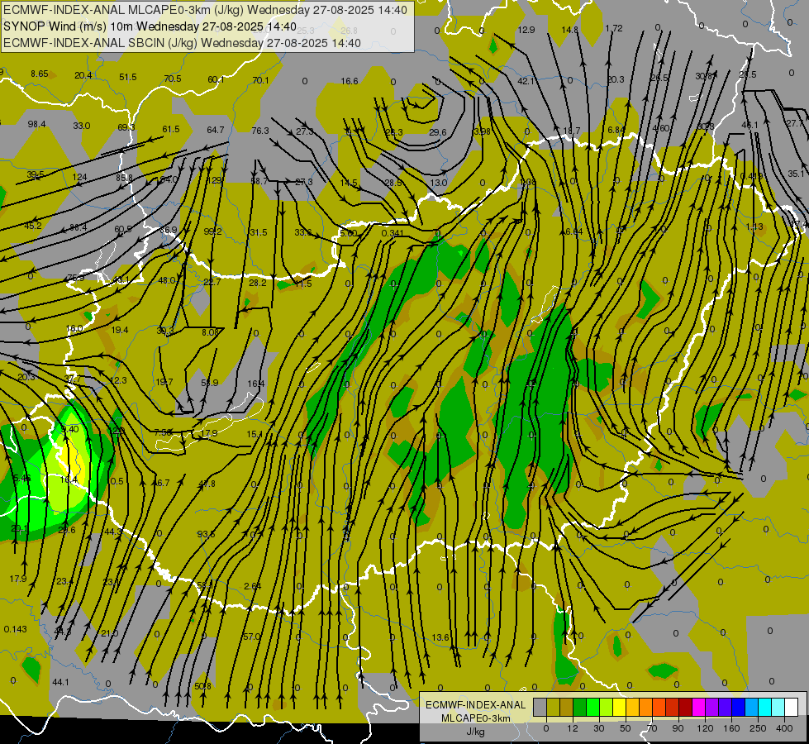Click the map value 8.65
The width and height of the screenshot is (809, 744).
tap(39, 74)
